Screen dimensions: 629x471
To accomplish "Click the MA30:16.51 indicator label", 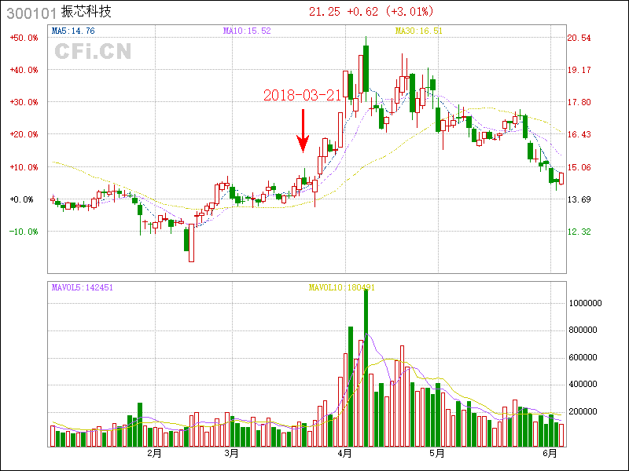I will 419,31.
